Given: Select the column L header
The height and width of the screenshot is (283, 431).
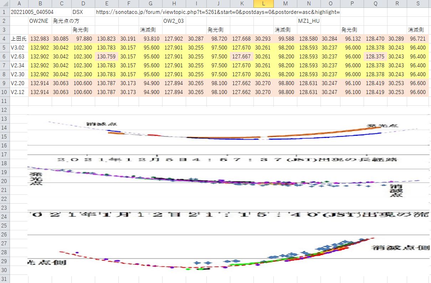Looking at the screenshot, I should pos(263,4).
